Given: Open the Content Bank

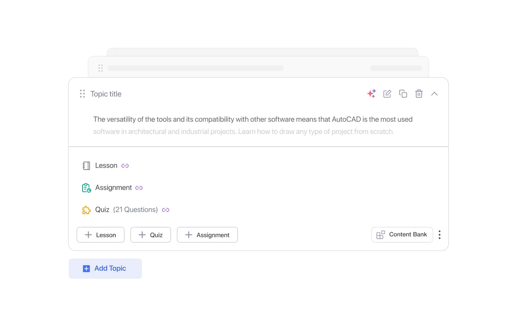Looking at the screenshot, I should [x=402, y=235].
